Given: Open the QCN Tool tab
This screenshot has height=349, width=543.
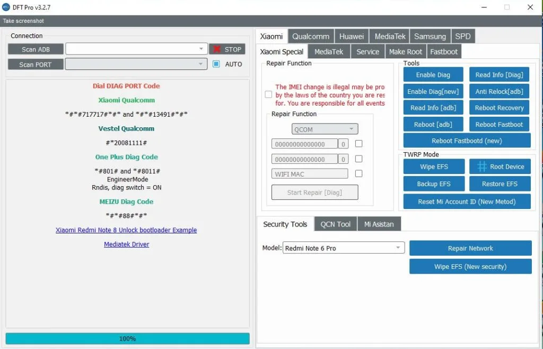Looking at the screenshot, I should coord(336,224).
